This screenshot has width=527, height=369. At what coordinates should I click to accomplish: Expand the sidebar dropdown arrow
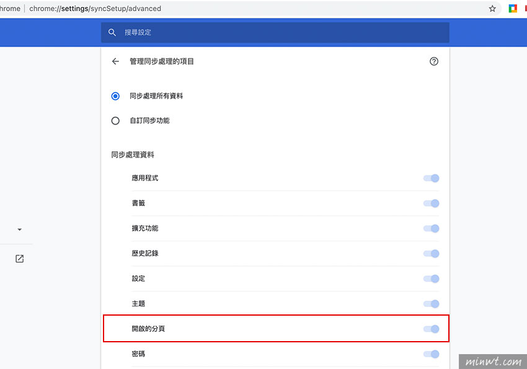19,229
